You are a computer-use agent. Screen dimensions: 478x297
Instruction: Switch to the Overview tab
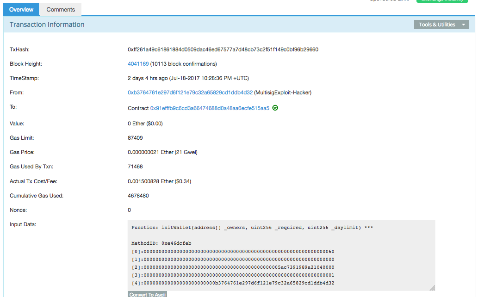[21, 9]
